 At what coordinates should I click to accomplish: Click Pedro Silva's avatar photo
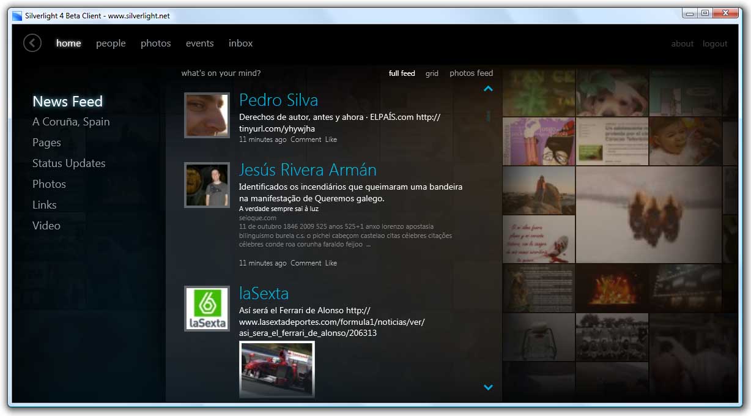point(207,115)
